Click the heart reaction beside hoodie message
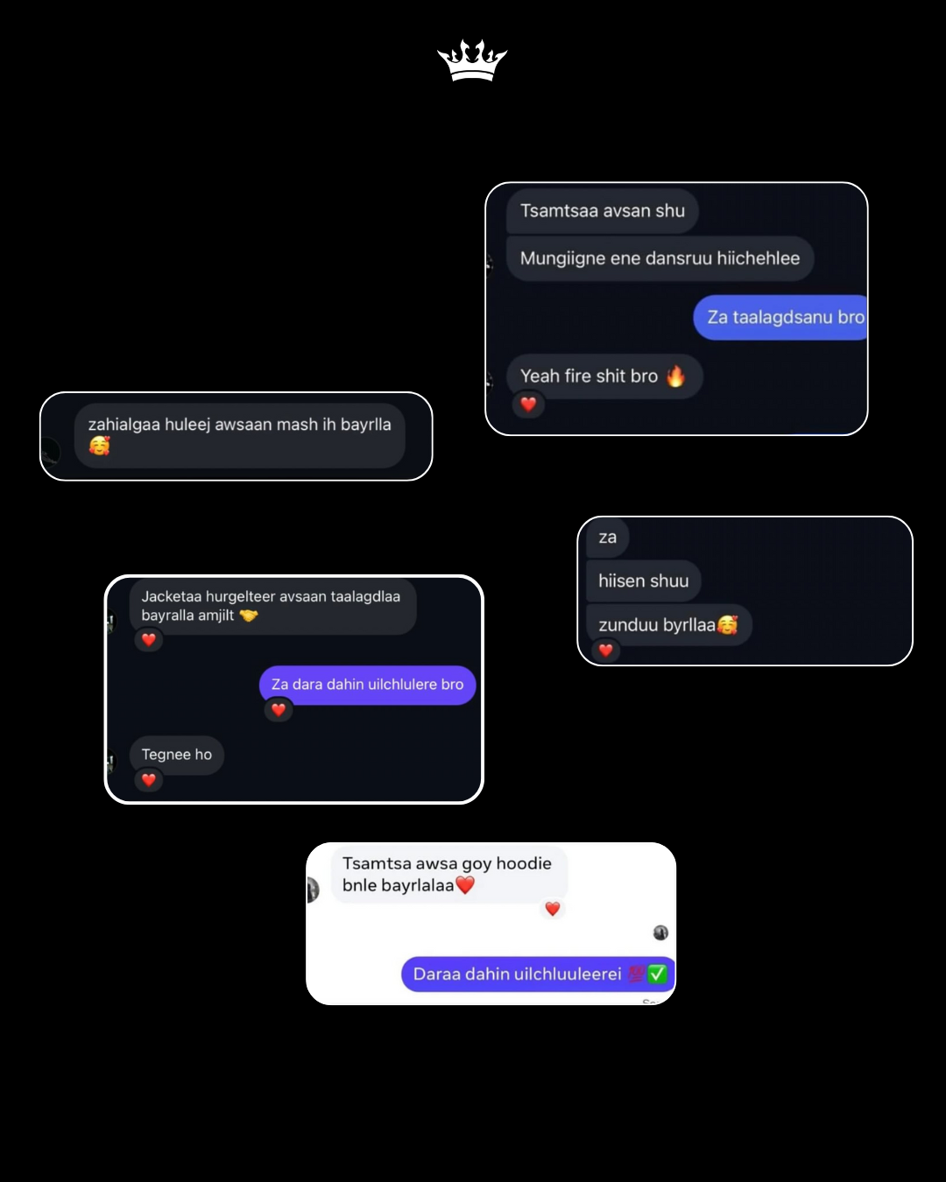This screenshot has width=946, height=1182. pyautogui.click(x=552, y=909)
